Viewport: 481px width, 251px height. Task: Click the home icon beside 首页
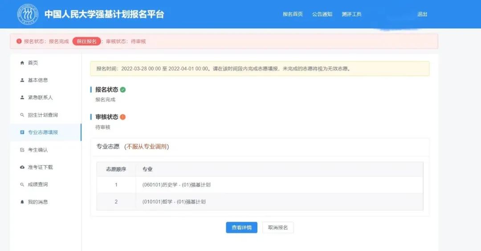click(22, 63)
